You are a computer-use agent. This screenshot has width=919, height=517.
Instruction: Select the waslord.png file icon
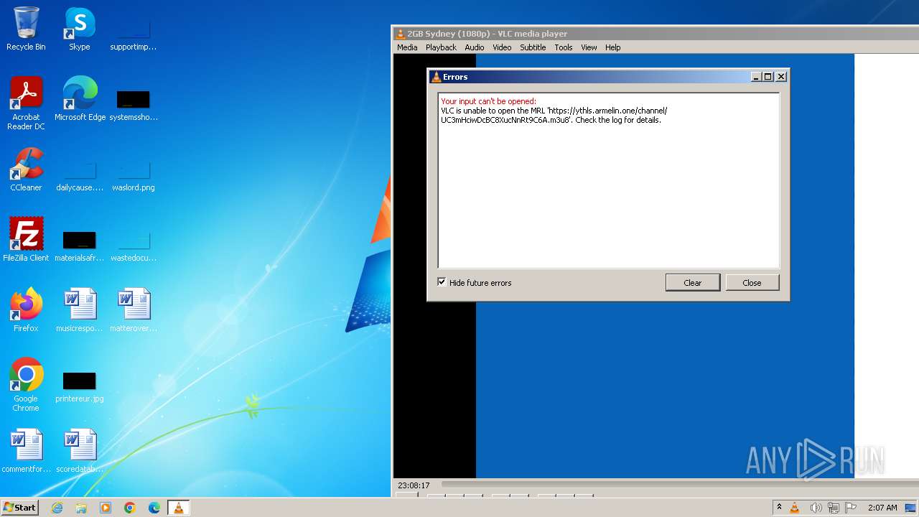pyautogui.click(x=134, y=177)
